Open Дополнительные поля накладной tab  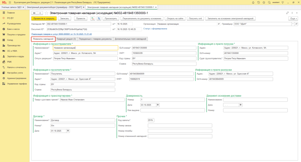point(130,39)
